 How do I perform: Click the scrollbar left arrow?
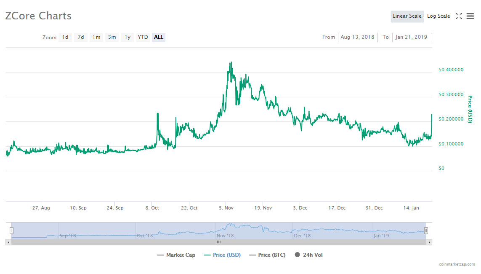pos(8,242)
